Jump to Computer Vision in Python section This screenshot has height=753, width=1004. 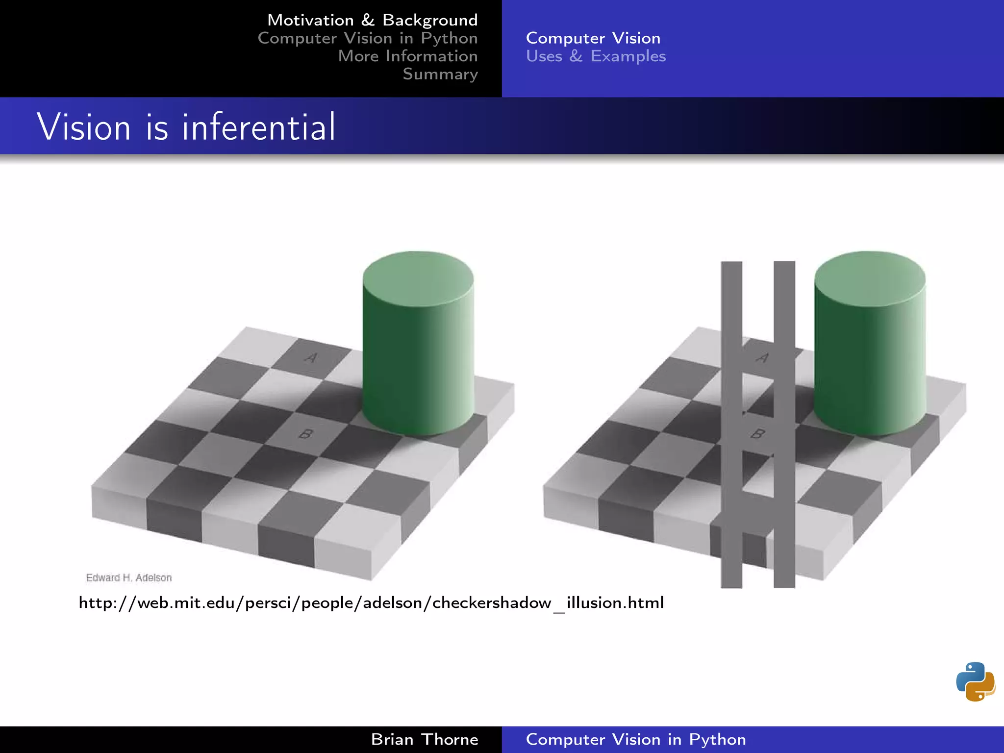click(368, 38)
